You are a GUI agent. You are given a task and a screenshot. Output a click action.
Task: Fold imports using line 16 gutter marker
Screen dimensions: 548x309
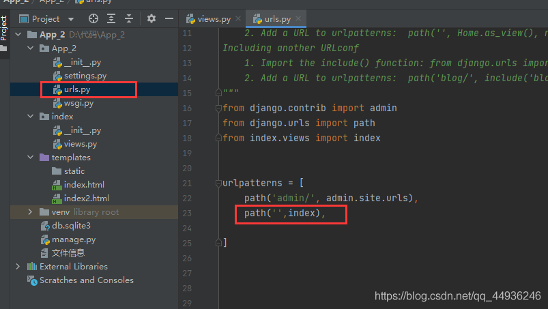click(x=219, y=108)
